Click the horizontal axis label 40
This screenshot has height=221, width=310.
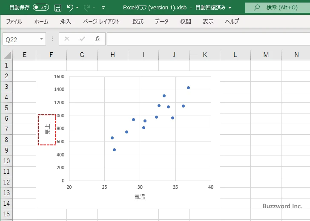click(211, 187)
